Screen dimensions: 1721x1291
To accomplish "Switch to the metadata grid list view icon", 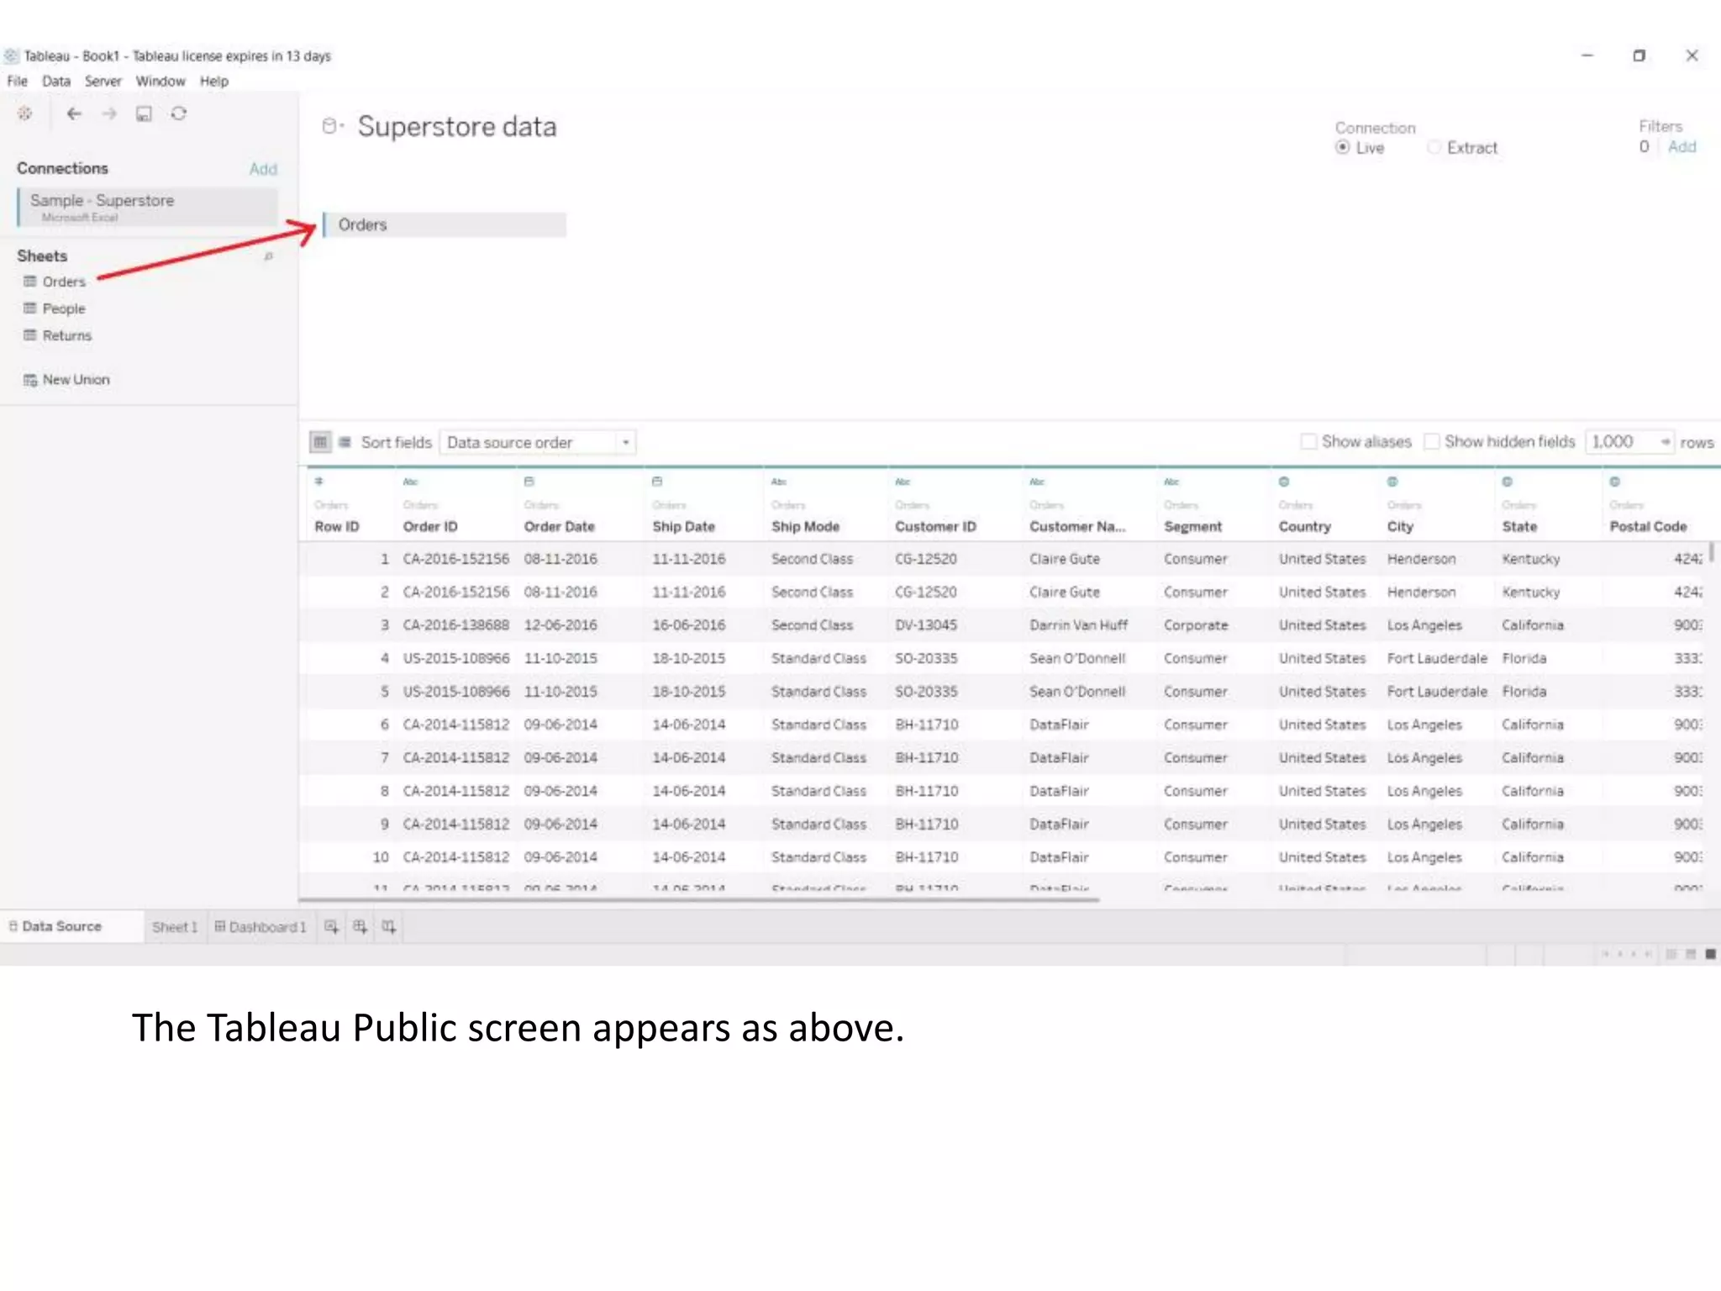I will coord(345,442).
